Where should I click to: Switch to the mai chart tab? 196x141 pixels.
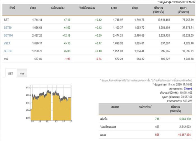tap(22, 73)
